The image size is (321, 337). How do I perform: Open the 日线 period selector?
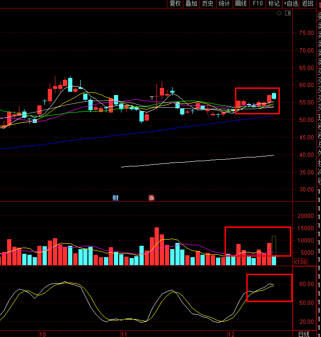point(304,334)
